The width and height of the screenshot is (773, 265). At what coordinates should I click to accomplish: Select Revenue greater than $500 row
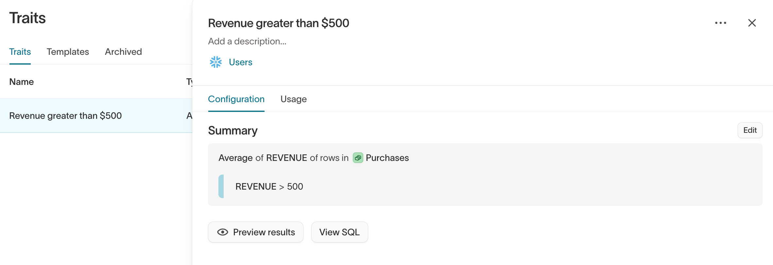coord(96,116)
